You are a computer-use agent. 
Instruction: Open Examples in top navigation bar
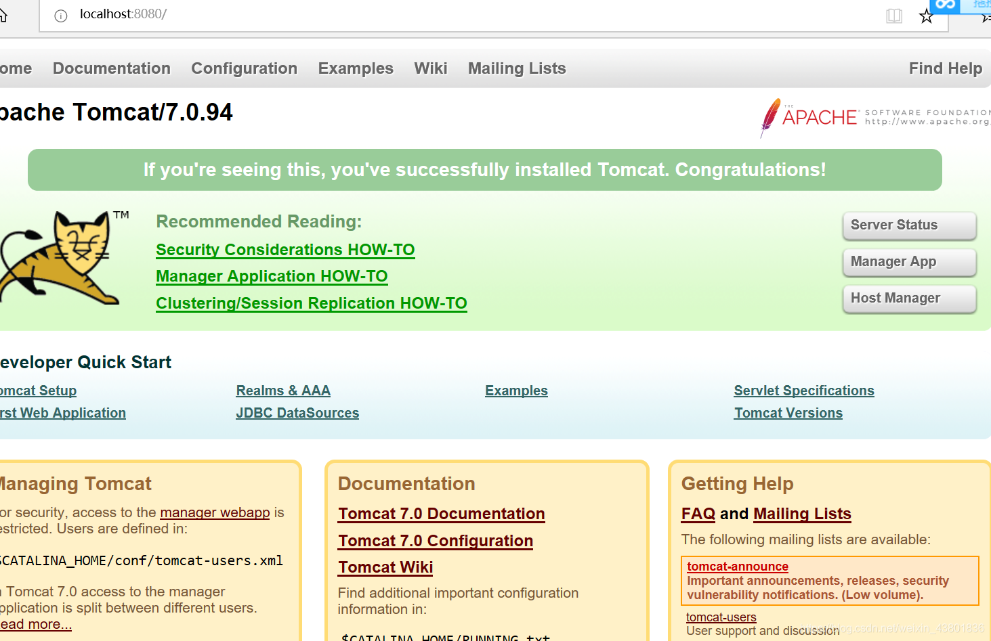pyautogui.click(x=356, y=68)
